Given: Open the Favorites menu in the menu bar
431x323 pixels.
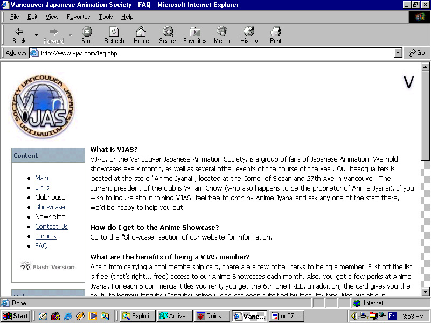Looking at the screenshot, I should click(78, 17).
